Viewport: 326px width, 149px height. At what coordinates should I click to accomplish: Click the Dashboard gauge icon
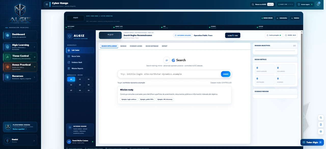coord(8,35)
